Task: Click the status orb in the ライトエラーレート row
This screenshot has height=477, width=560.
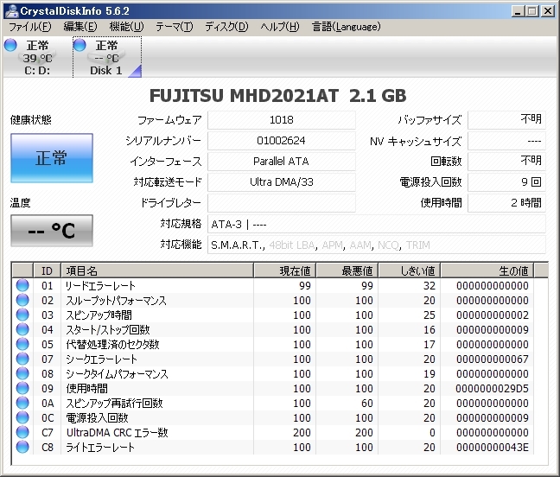Action: [22, 448]
